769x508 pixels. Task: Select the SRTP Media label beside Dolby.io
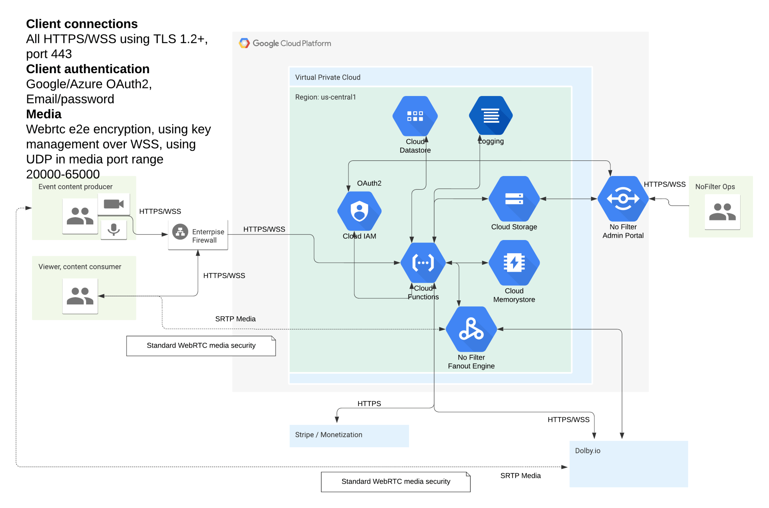(520, 476)
